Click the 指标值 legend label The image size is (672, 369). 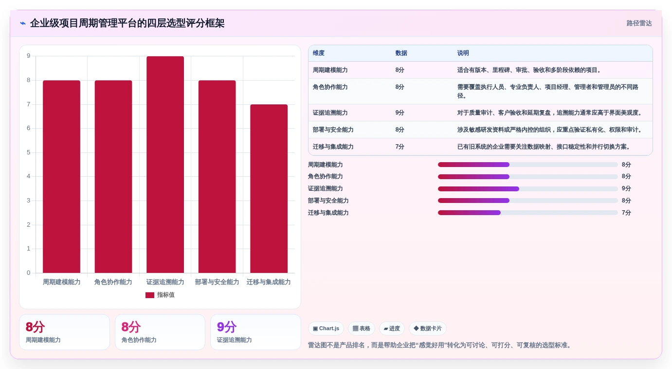click(x=165, y=295)
